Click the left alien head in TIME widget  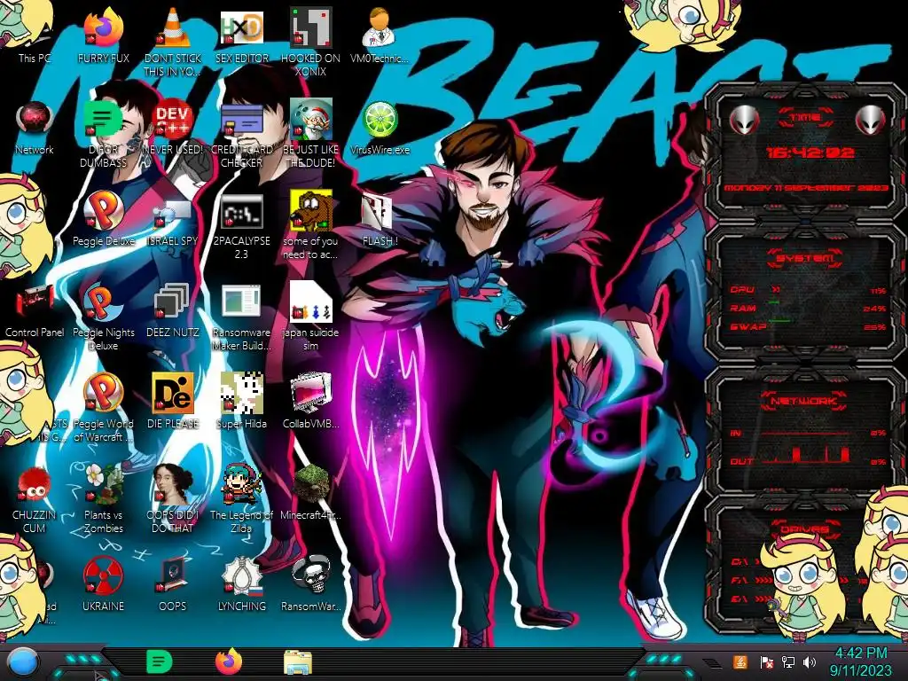coord(745,121)
